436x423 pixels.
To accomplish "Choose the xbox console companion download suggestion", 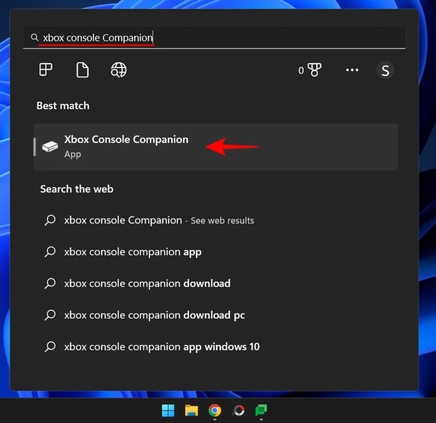I will pyautogui.click(x=147, y=283).
